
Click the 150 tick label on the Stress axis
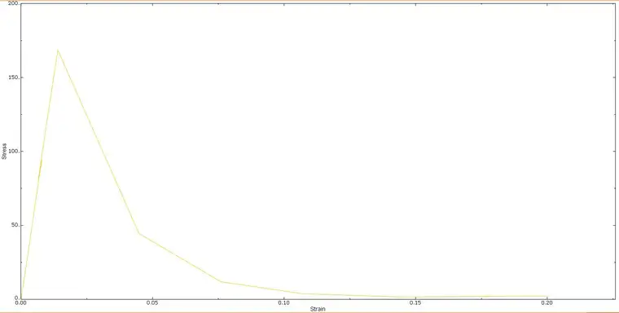click(x=13, y=77)
